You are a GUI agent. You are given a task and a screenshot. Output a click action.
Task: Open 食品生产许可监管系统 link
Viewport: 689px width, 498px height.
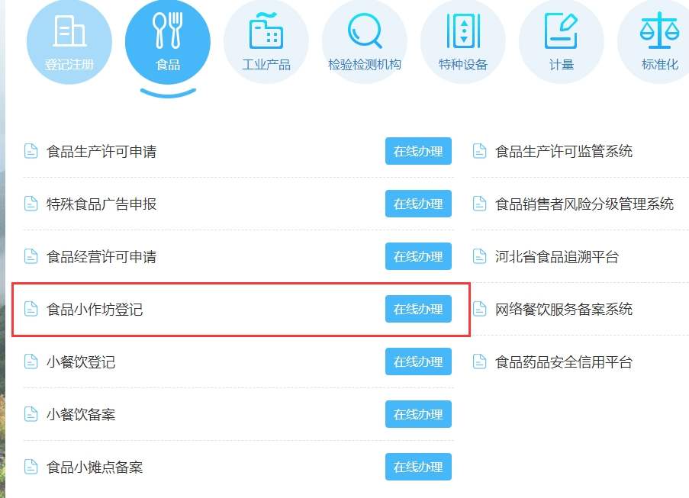564,151
